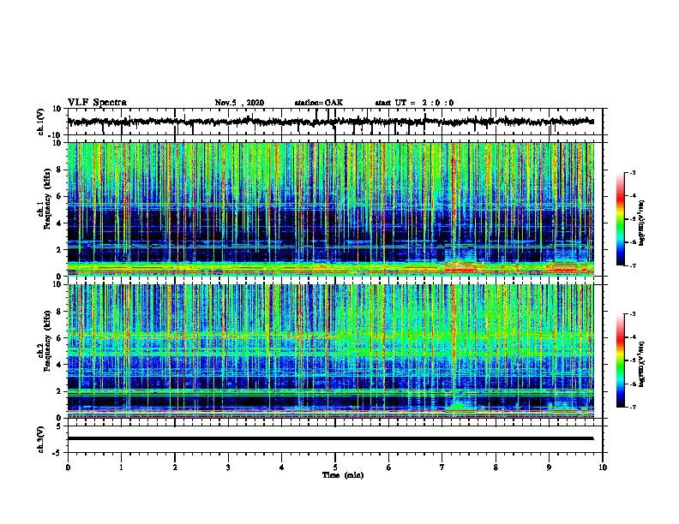Select the "ch.1(V)" waveform axis label
The image size is (679, 524).
[41, 122]
